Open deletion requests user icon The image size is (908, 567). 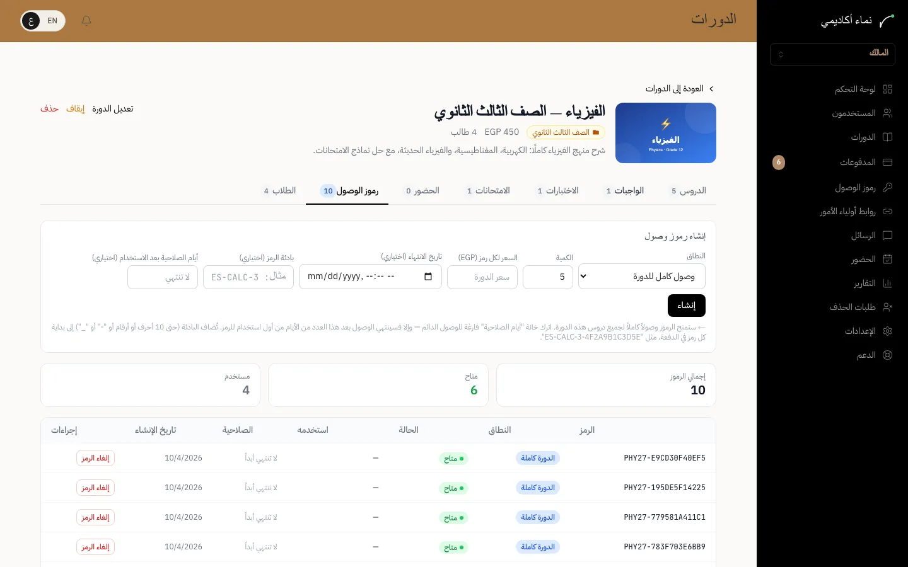(x=887, y=307)
